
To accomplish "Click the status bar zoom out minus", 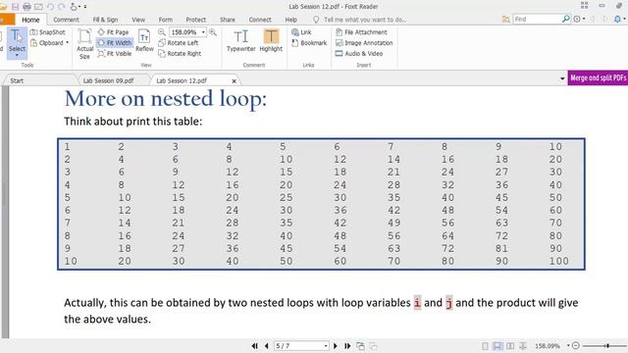I will pyautogui.click(x=576, y=345).
